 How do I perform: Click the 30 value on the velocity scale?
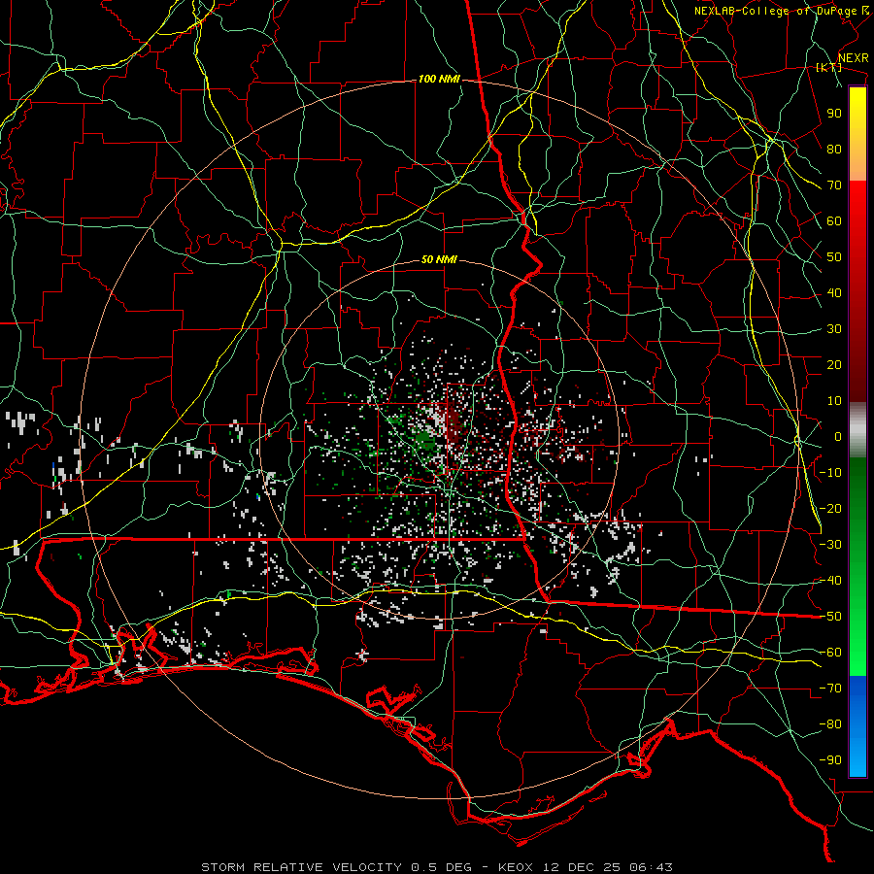point(834,329)
